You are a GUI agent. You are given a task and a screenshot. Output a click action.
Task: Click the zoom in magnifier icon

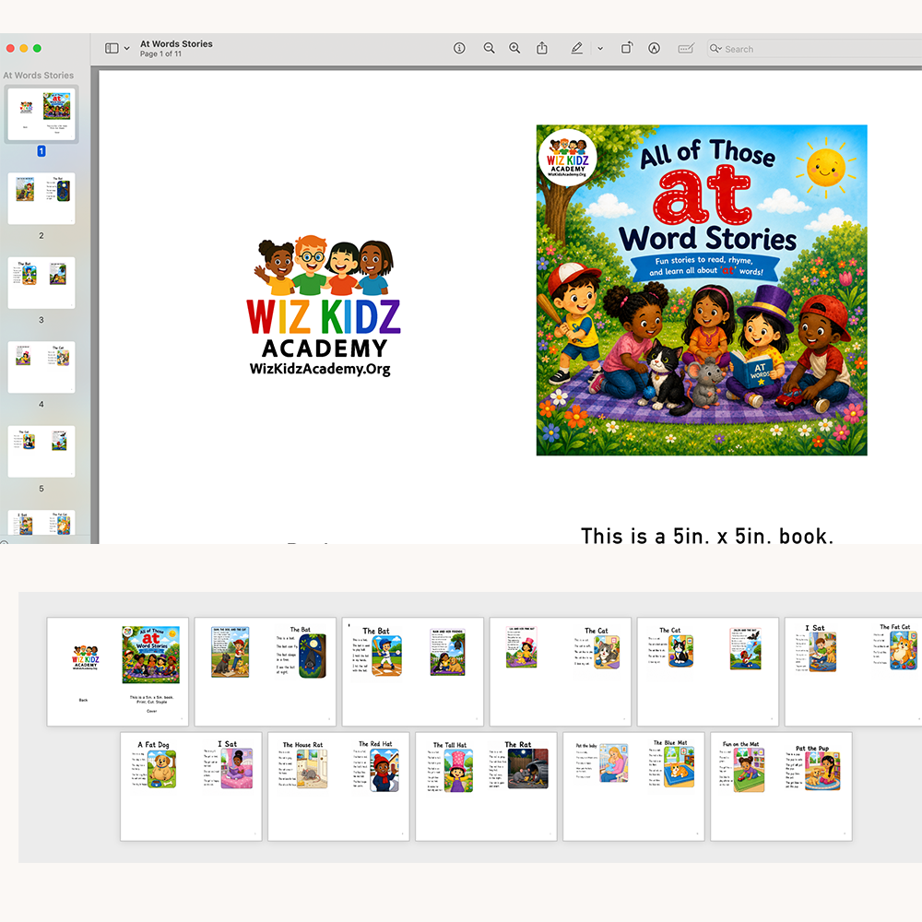pos(514,48)
